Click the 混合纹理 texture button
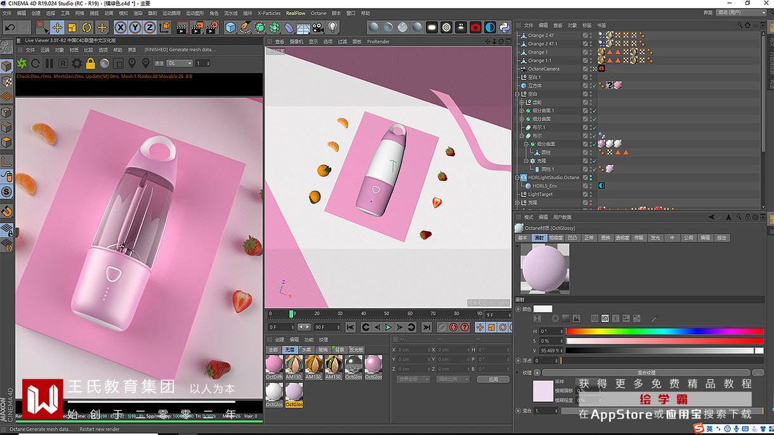This screenshot has width=774, height=435. pos(645,372)
